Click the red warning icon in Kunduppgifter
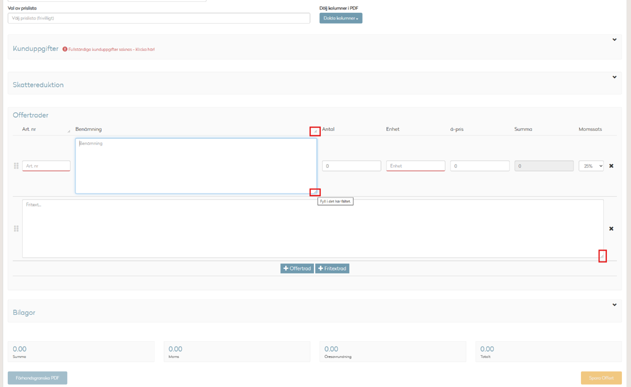Image resolution: width=631 pixels, height=387 pixels. coord(65,49)
